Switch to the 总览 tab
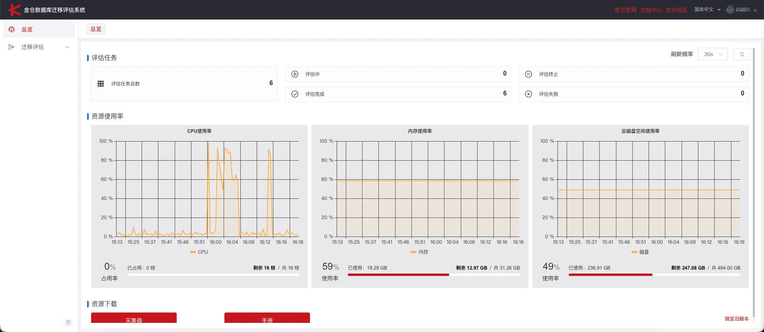764x332 pixels. (x=96, y=29)
